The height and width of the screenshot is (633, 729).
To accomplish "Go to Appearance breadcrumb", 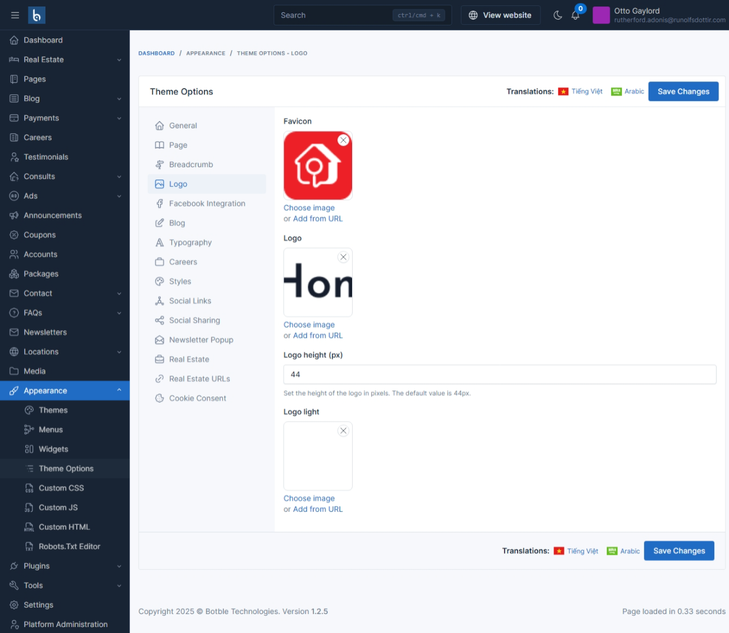I will (206, 53).
